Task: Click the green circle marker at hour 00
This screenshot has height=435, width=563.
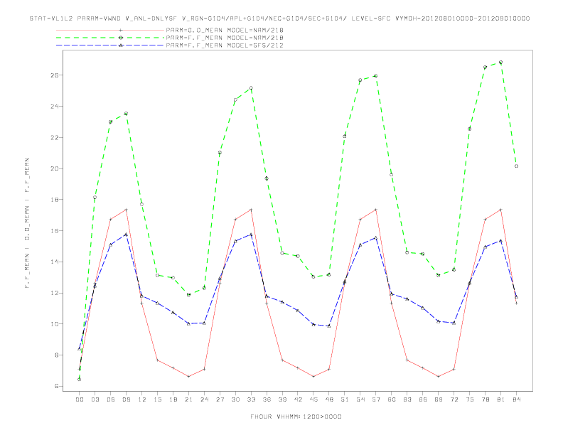Action: coord(80,380)
